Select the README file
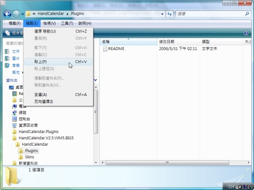The height and width of the screenshot is (190, 254). pos(116,49)
